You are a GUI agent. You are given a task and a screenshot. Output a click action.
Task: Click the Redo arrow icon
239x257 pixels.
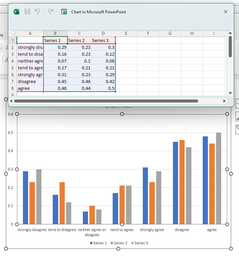(50, 12)
